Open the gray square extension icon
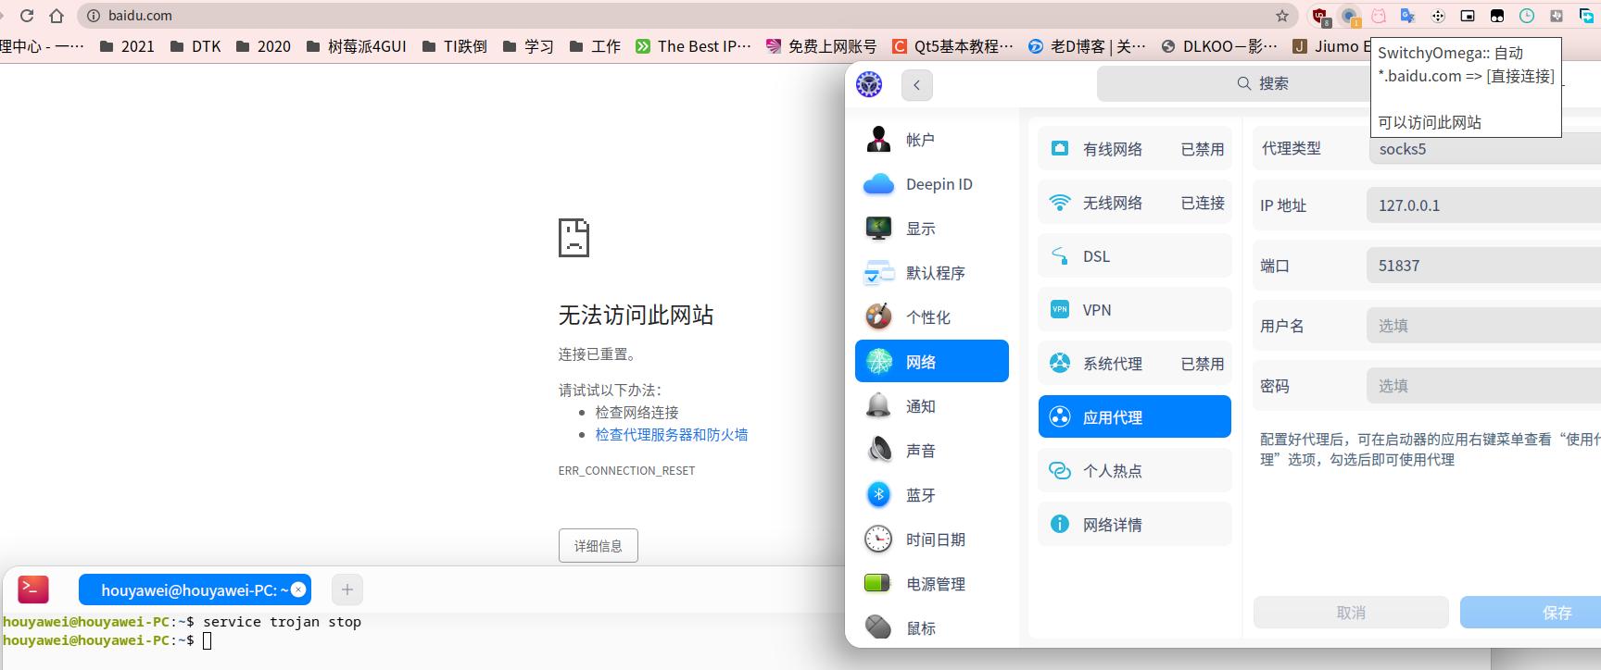 coord(1557,16)
